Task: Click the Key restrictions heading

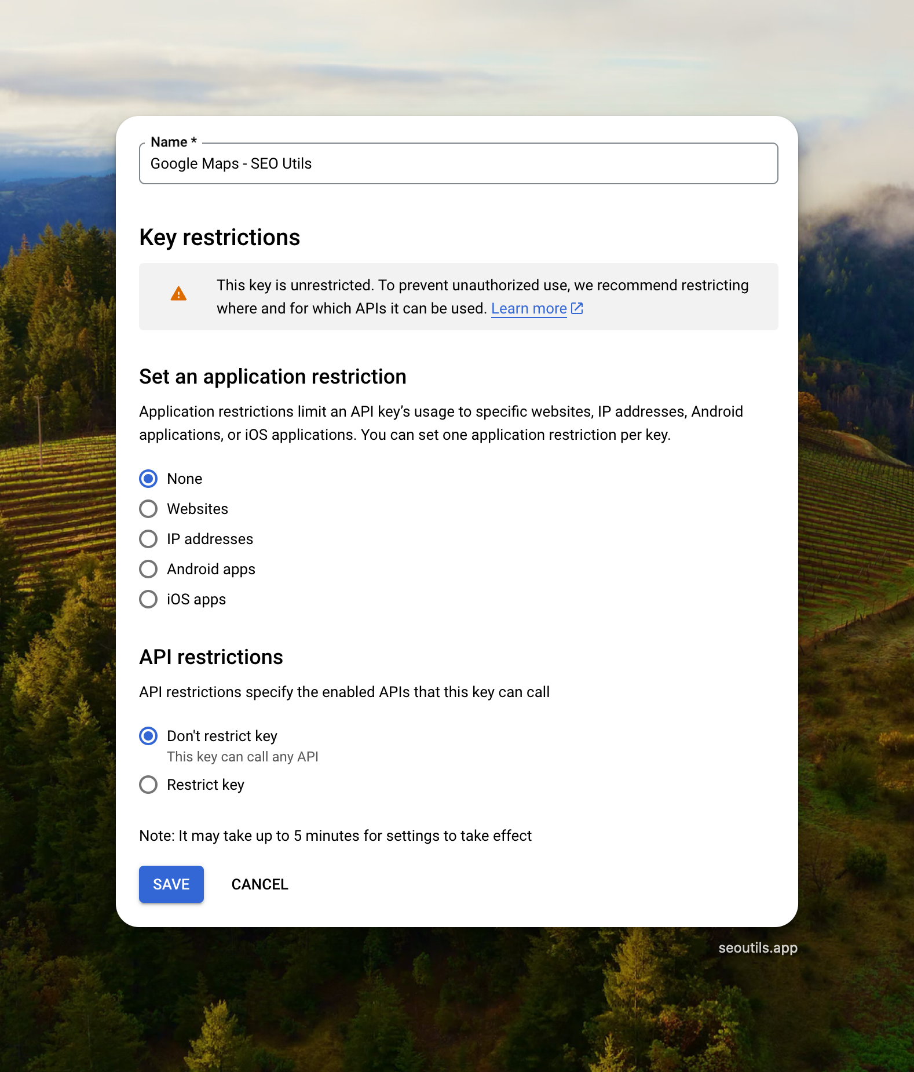Action: [x=220, y=238]
